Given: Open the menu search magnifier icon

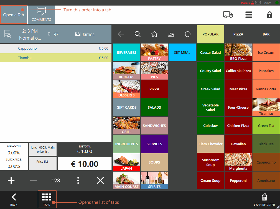Looking at the screenshot, I should [138, 34].
